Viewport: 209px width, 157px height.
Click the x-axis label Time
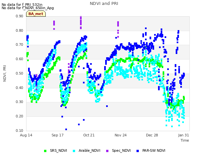click(x=185, y=140)
